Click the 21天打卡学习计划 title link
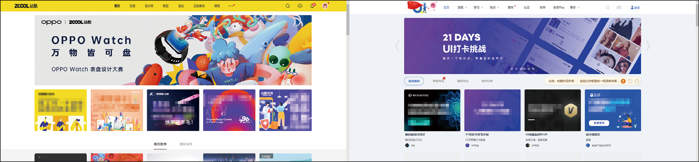 click(477, 135)
